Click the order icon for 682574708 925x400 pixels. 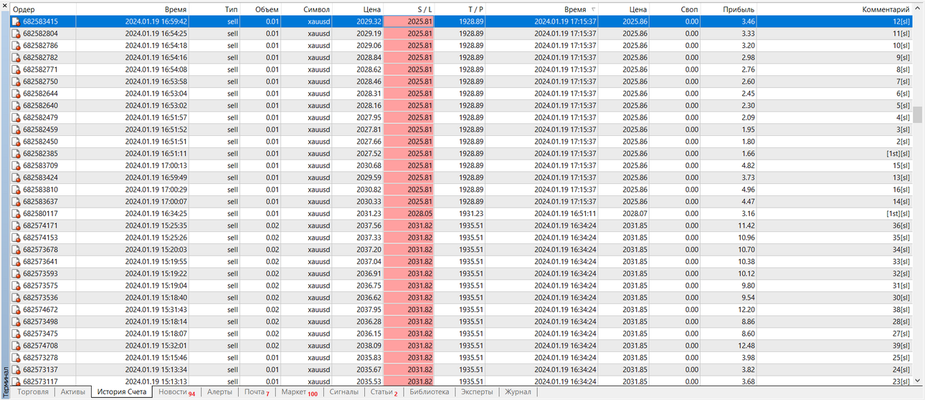tap(16, 345)
